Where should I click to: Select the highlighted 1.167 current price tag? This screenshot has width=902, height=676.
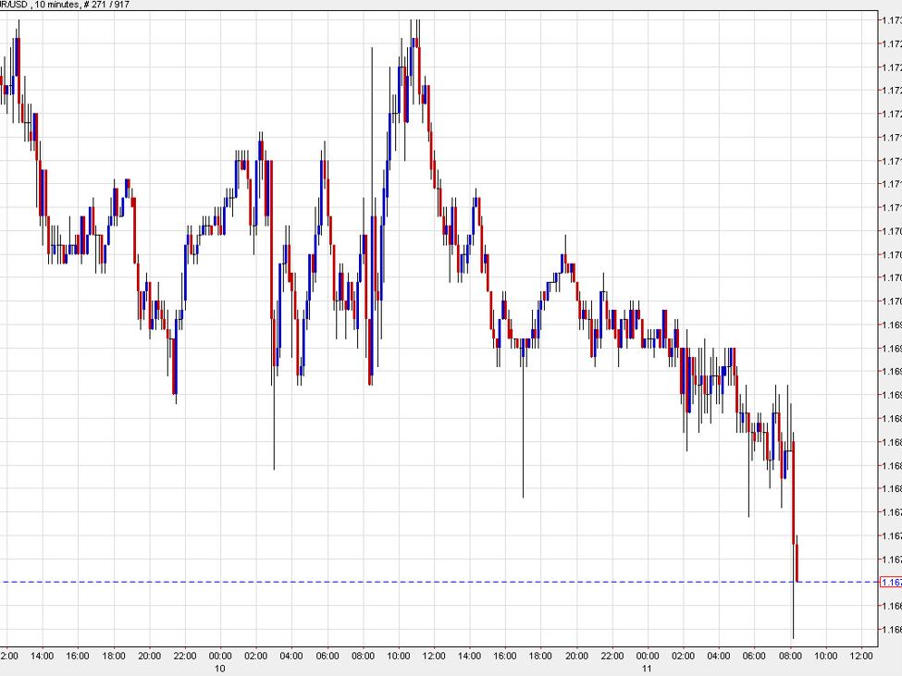tap(891, 582)
